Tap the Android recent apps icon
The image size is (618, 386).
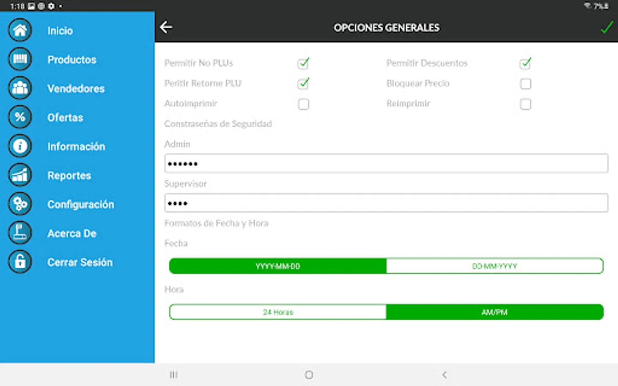(x=174, y=375)
